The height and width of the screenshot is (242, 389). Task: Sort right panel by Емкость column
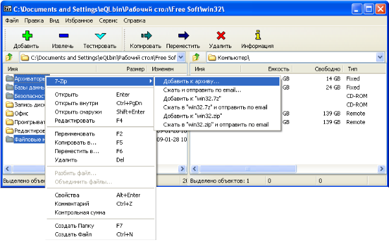(266, 69)
